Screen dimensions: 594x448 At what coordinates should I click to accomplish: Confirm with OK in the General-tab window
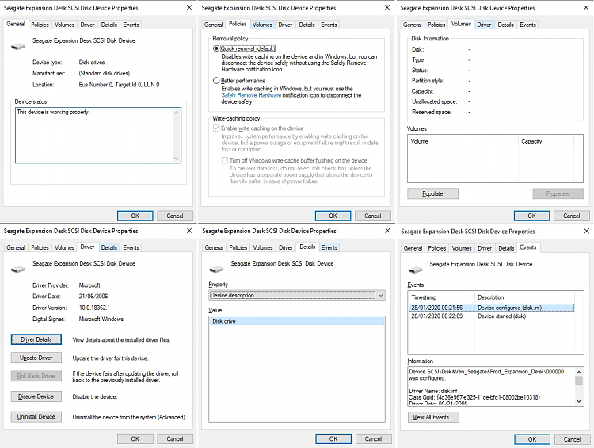135,216
